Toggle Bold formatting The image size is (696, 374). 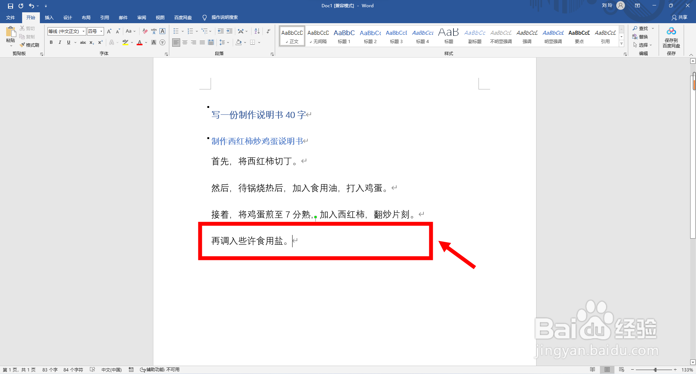click(x=51, y=42)
